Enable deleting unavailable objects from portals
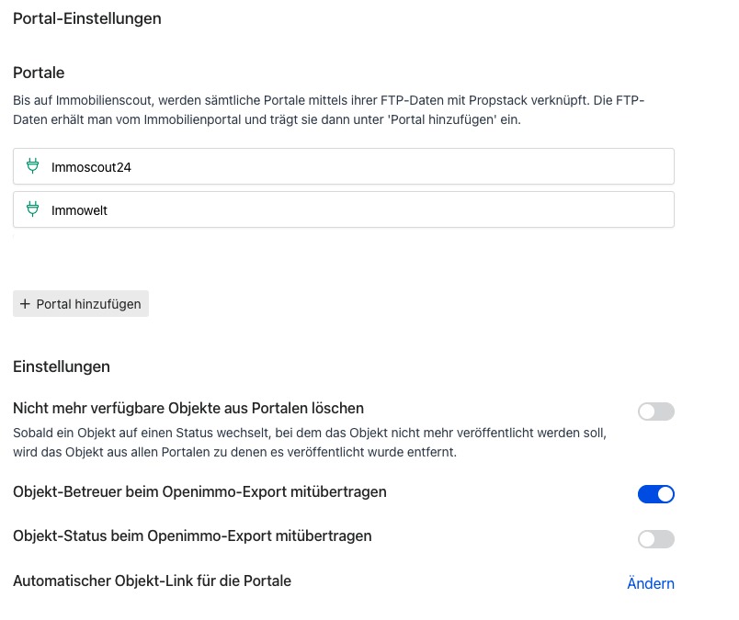 [655, 411]
